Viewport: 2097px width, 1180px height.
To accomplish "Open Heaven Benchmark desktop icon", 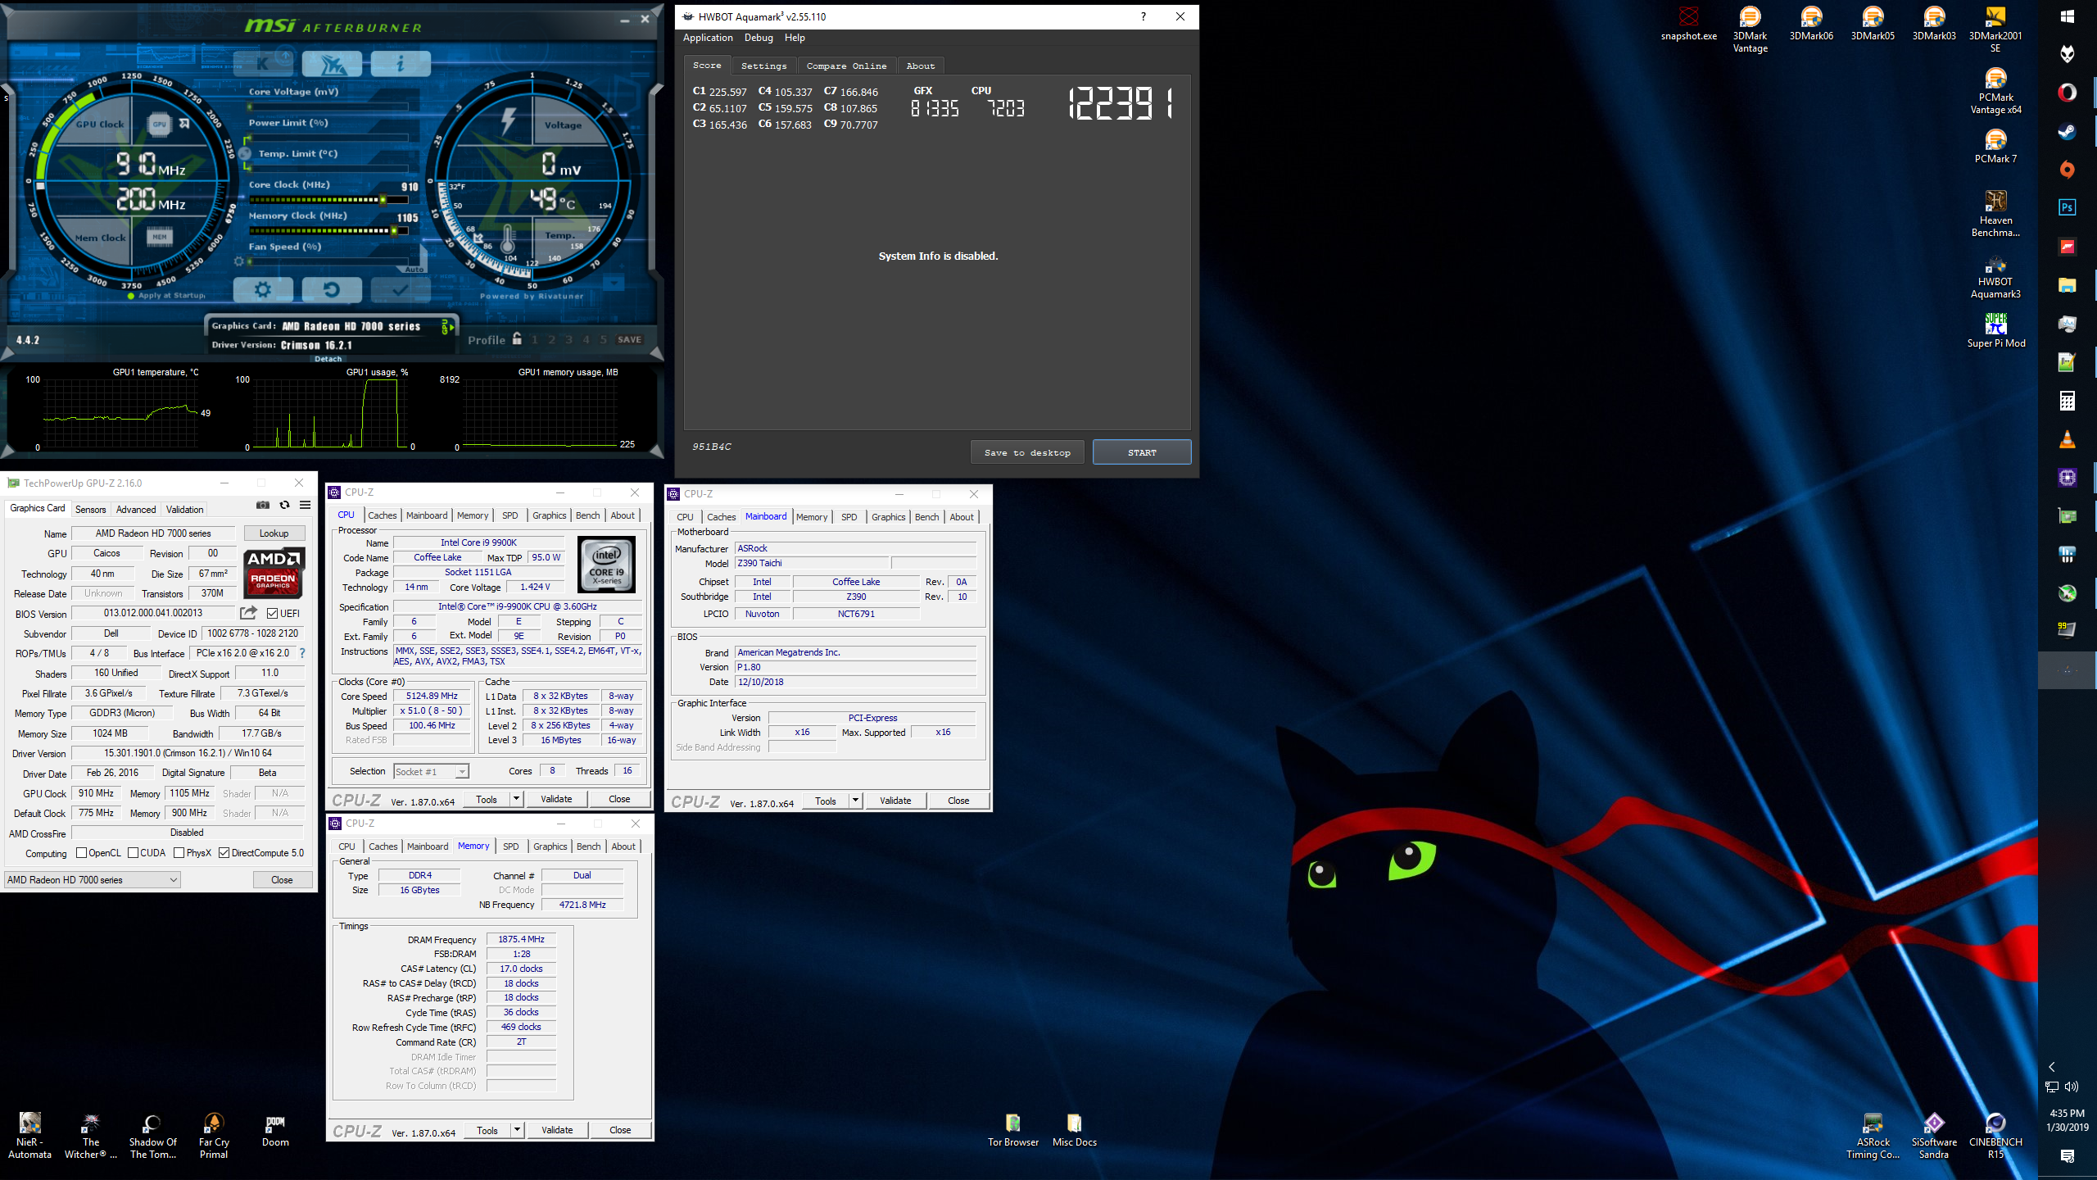I will tap(1995, 215).
